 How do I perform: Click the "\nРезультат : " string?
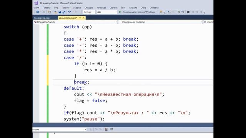pos(128,113)
